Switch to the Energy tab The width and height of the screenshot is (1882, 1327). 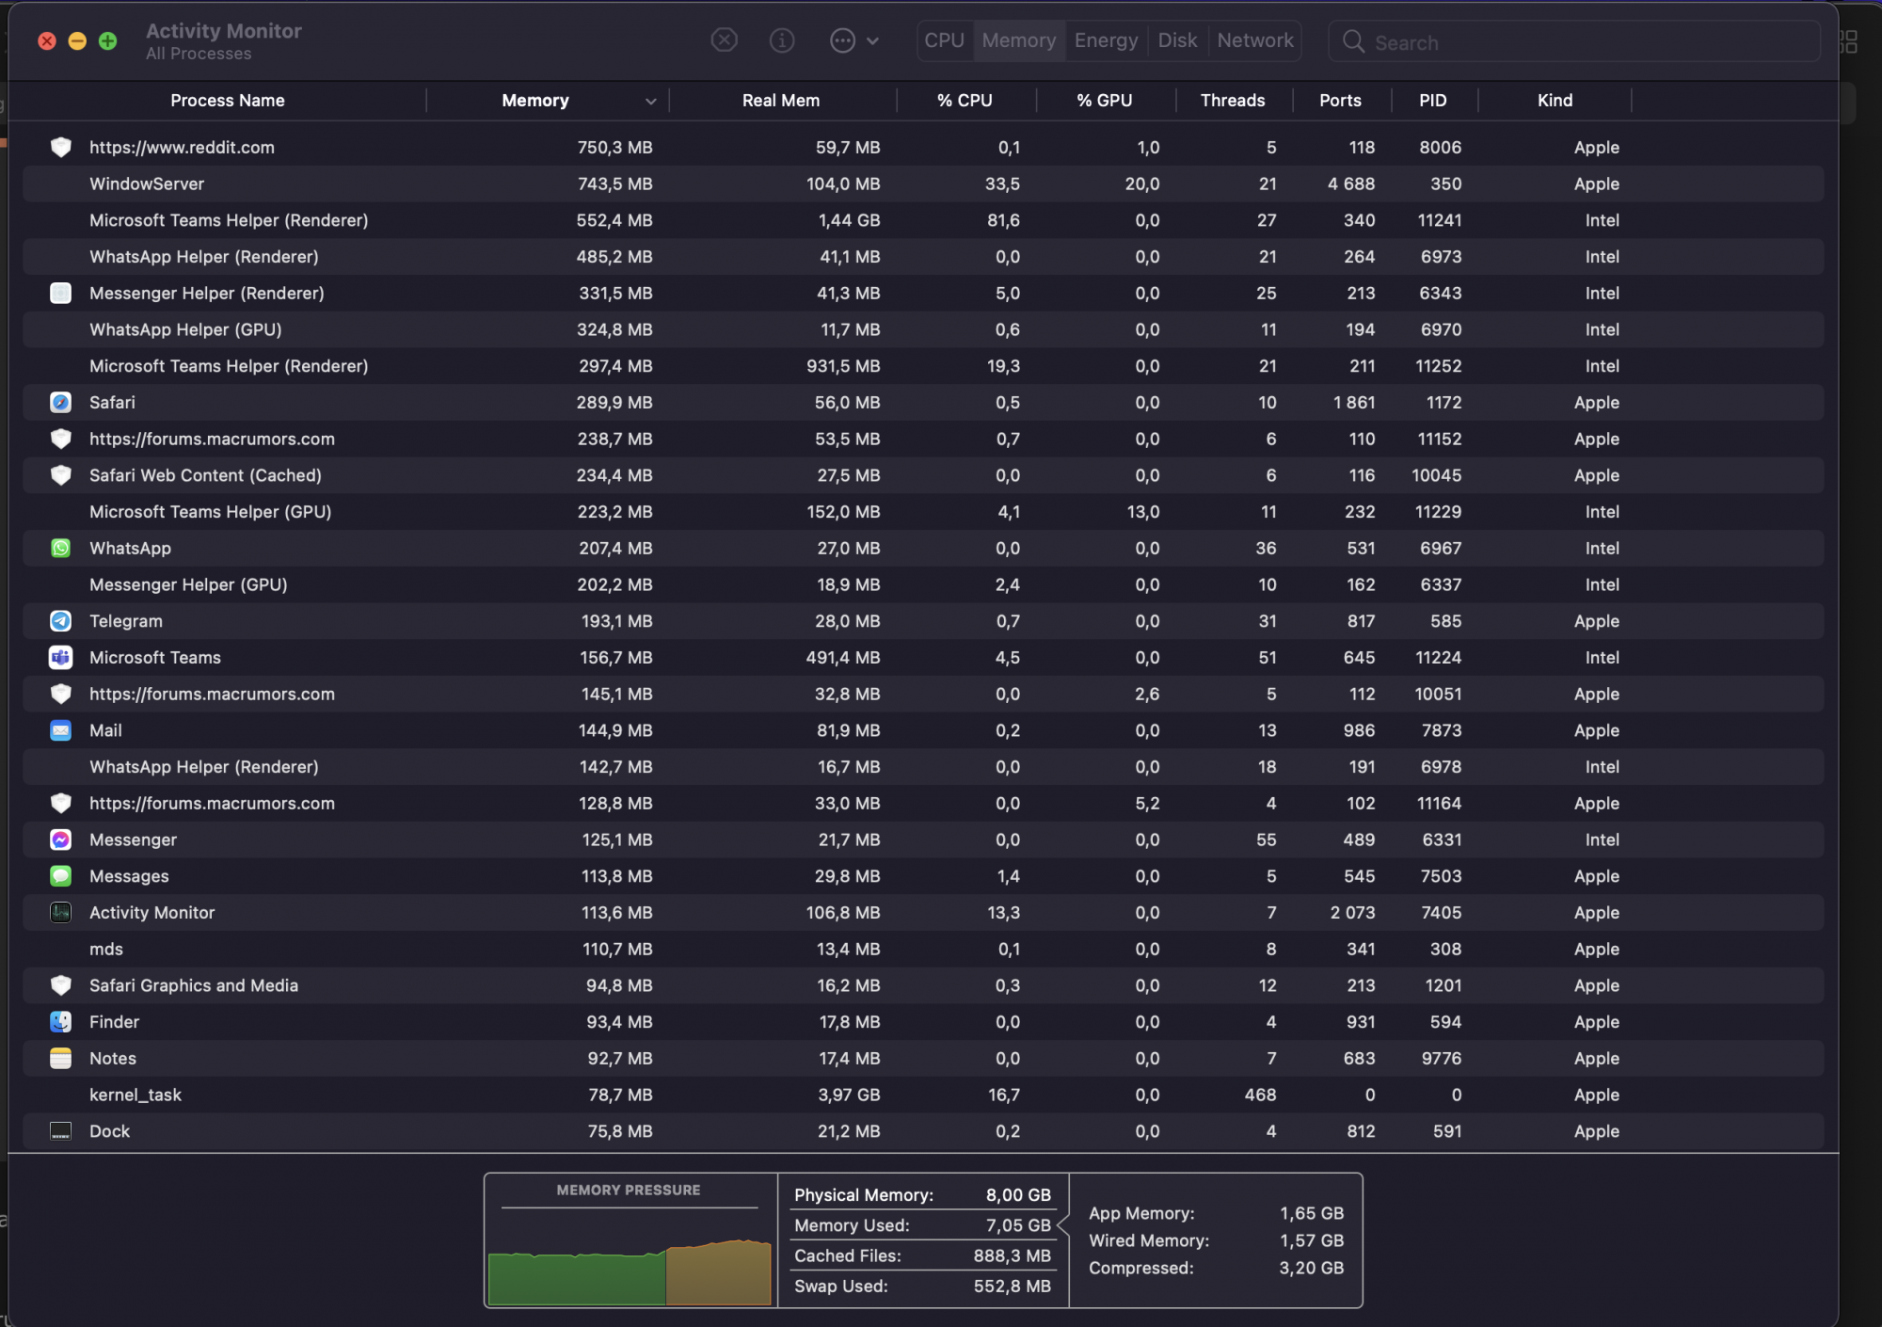1106,40
